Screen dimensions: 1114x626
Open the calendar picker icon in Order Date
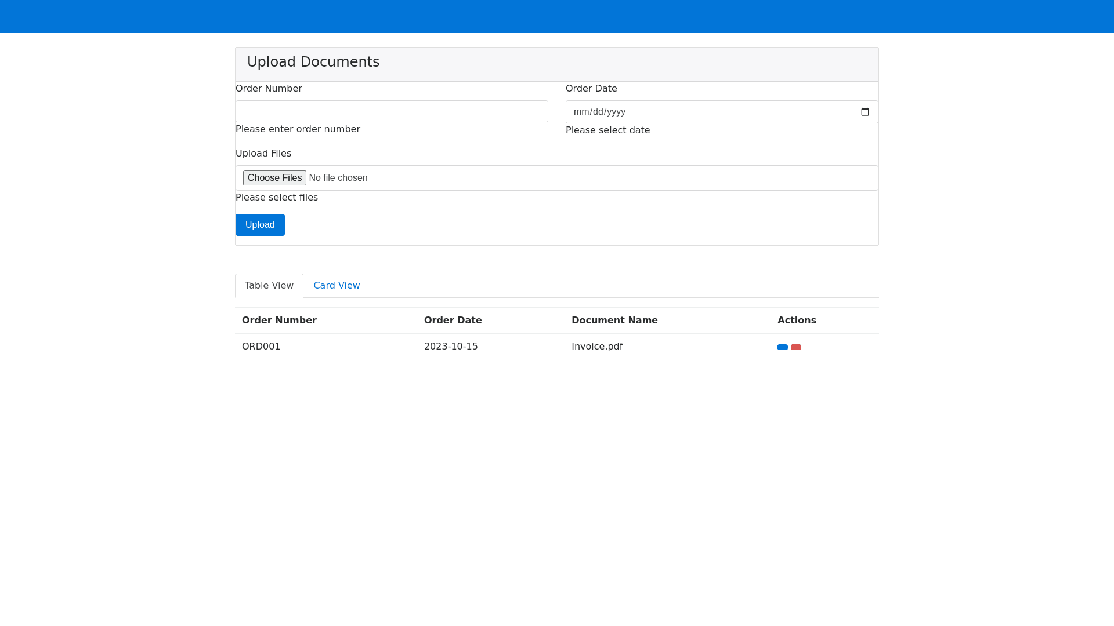point(865,112)
